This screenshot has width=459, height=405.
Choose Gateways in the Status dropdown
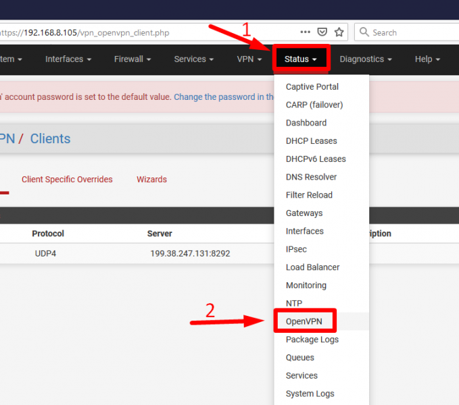tap(304, 213)
